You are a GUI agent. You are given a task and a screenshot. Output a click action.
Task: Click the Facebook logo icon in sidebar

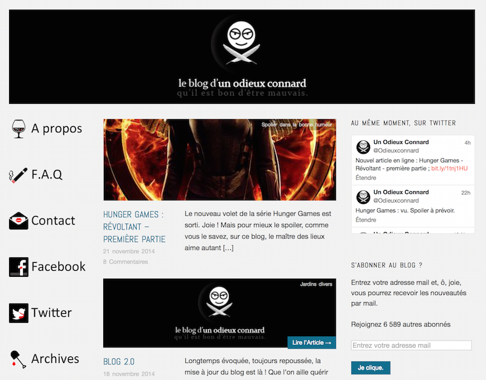pyautogui.click(x=19, y=266)
